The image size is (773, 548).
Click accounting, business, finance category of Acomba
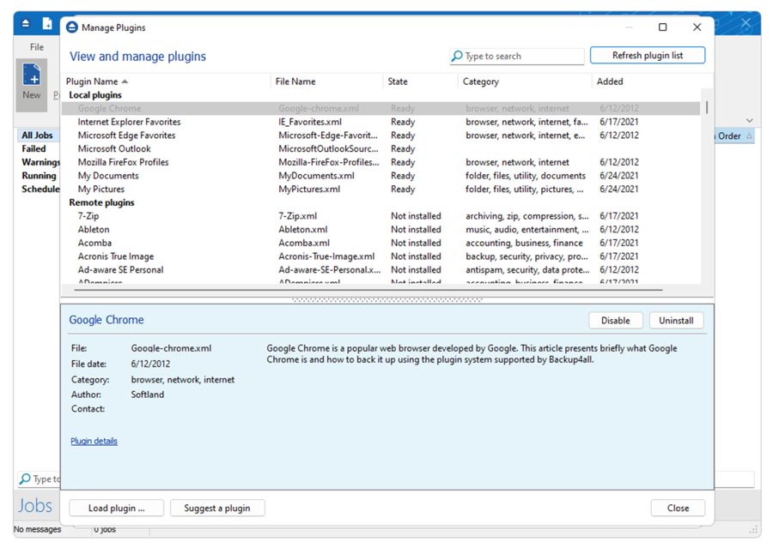[524, 244]
